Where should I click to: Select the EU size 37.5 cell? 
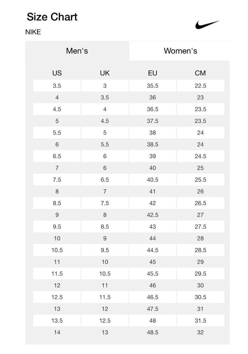coord(152,121)
